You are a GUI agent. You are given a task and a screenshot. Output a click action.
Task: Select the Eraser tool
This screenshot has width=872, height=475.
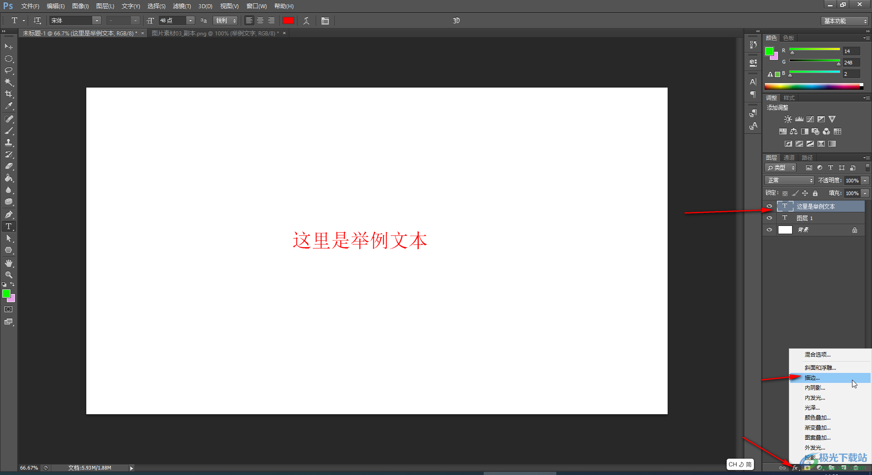click(x=9, y=166)
